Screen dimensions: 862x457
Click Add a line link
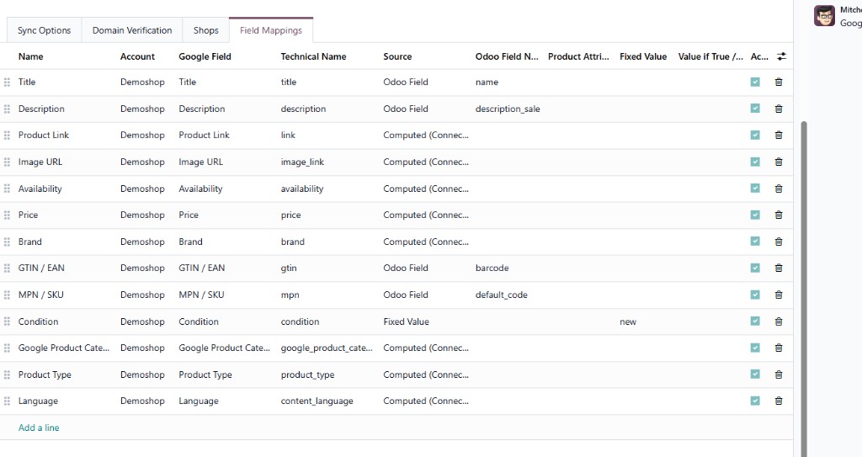39,428
